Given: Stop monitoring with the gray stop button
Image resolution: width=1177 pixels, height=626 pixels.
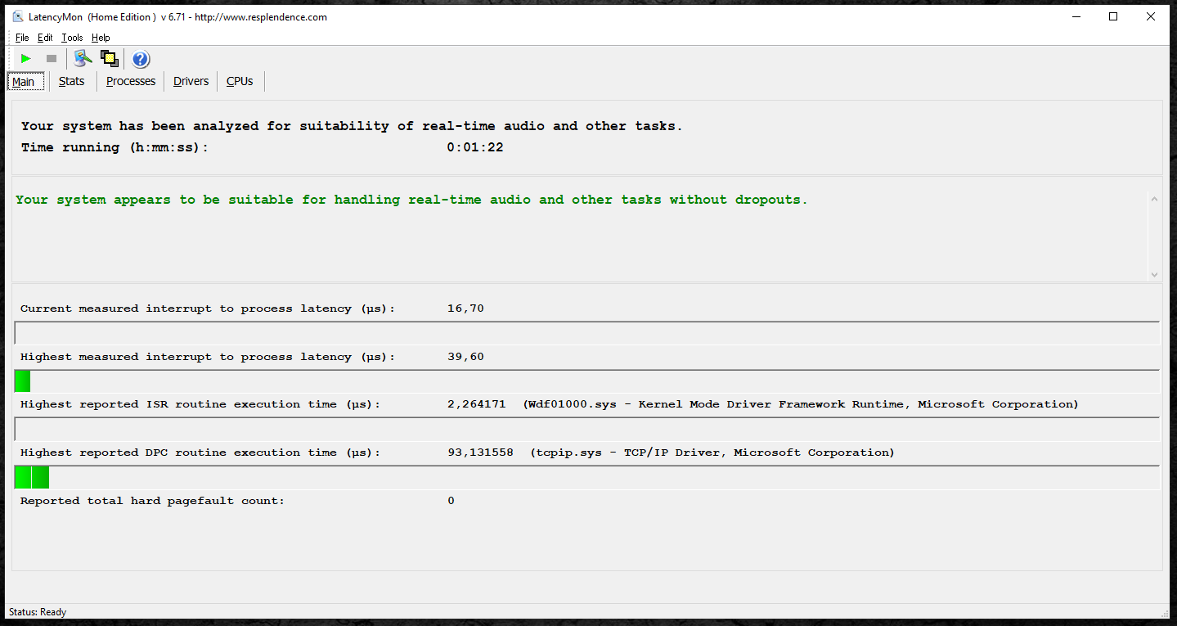Looking at the screenshot, I should click(52, 59).
